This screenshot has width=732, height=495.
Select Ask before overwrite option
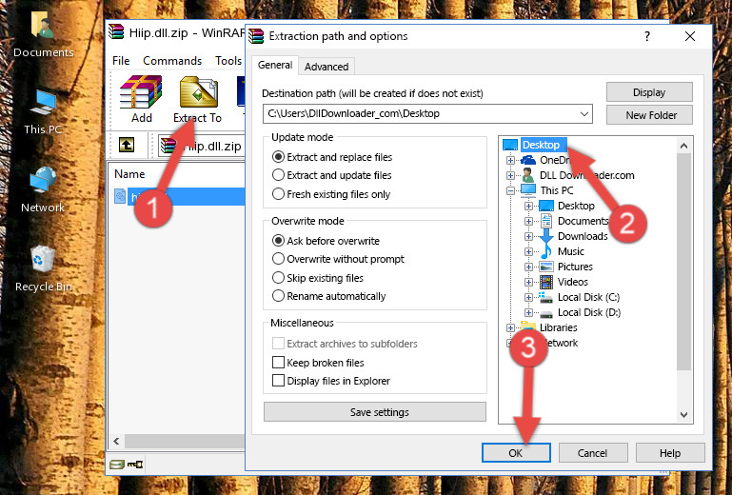click(x=278, y=241)
